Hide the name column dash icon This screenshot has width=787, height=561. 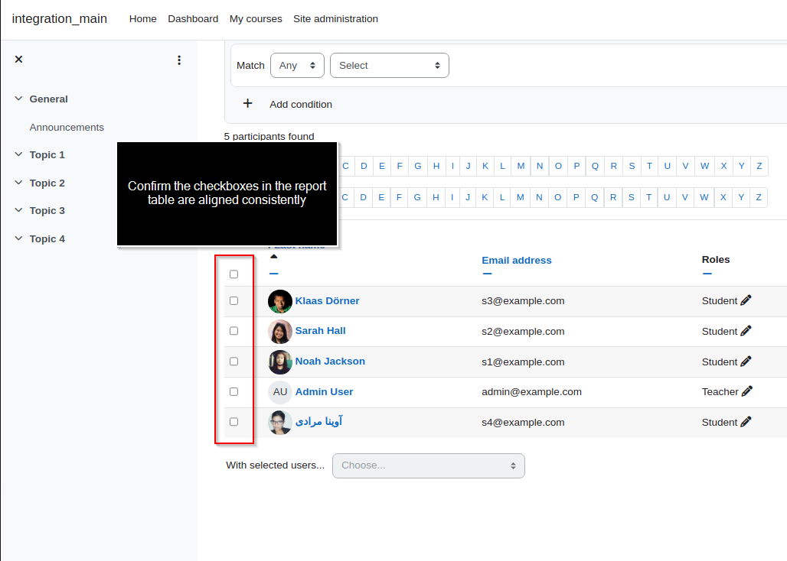click(273, 274)
